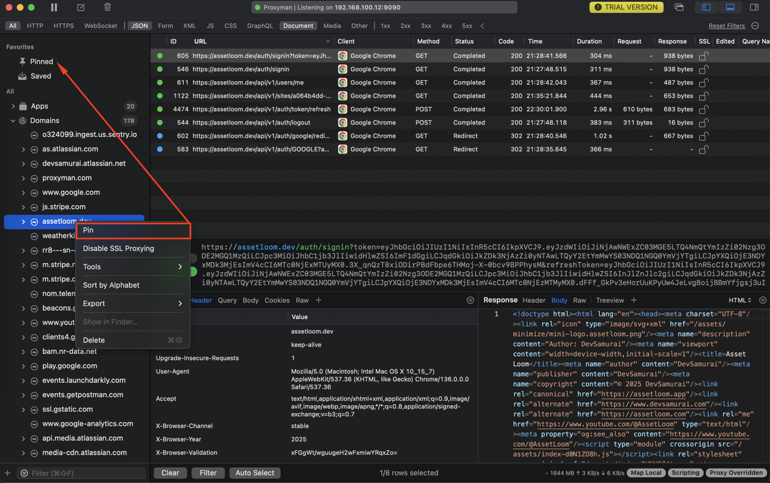This screenshot has width=770, height=483.
Task: Click the Proxy Overridden button
Action: tap(736, 473)
